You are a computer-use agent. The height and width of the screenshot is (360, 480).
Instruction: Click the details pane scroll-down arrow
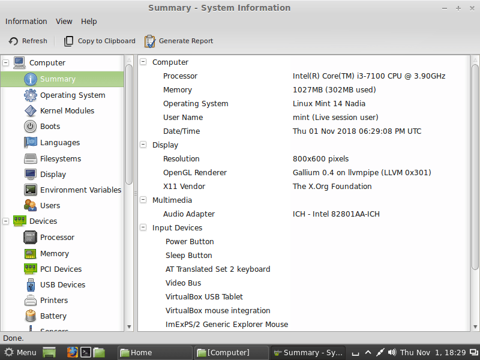point(475,326)
